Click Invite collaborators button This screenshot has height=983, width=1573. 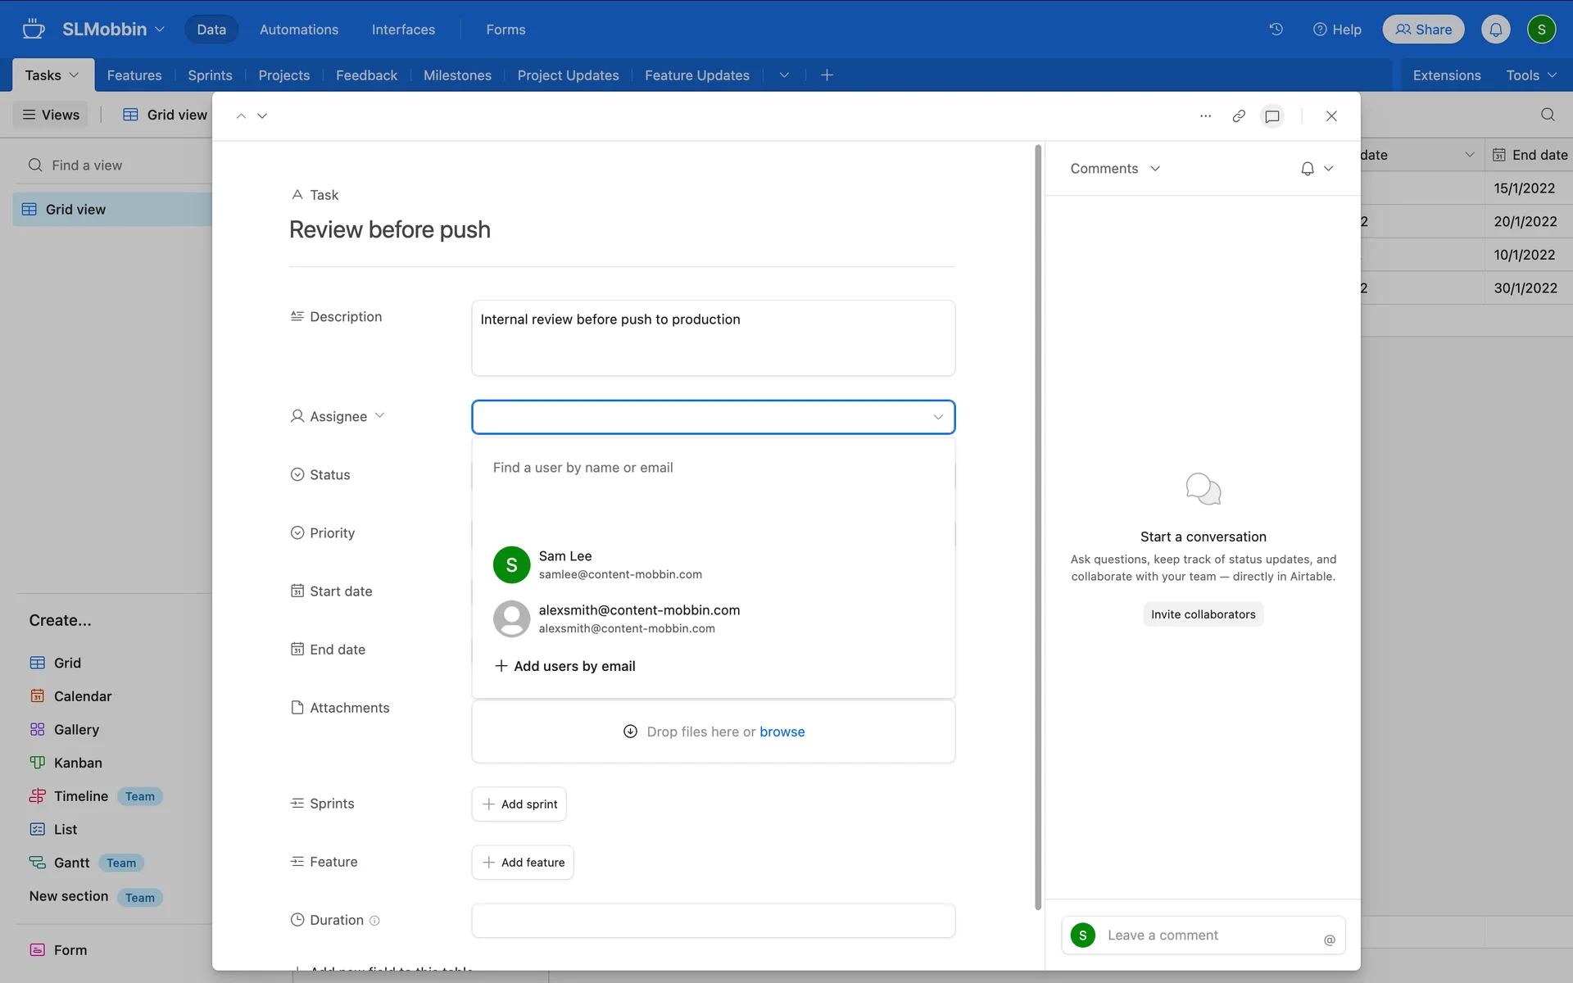pyautogui.click(x=1203, y=614)
